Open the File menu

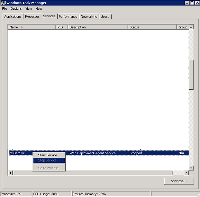(4, 9)
